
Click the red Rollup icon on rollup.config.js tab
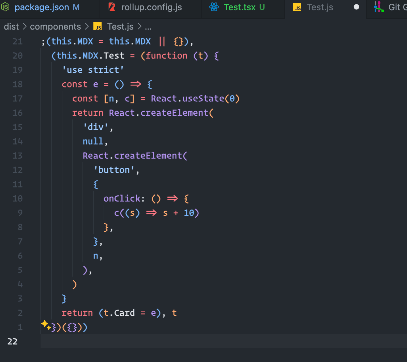pos(111,7)
